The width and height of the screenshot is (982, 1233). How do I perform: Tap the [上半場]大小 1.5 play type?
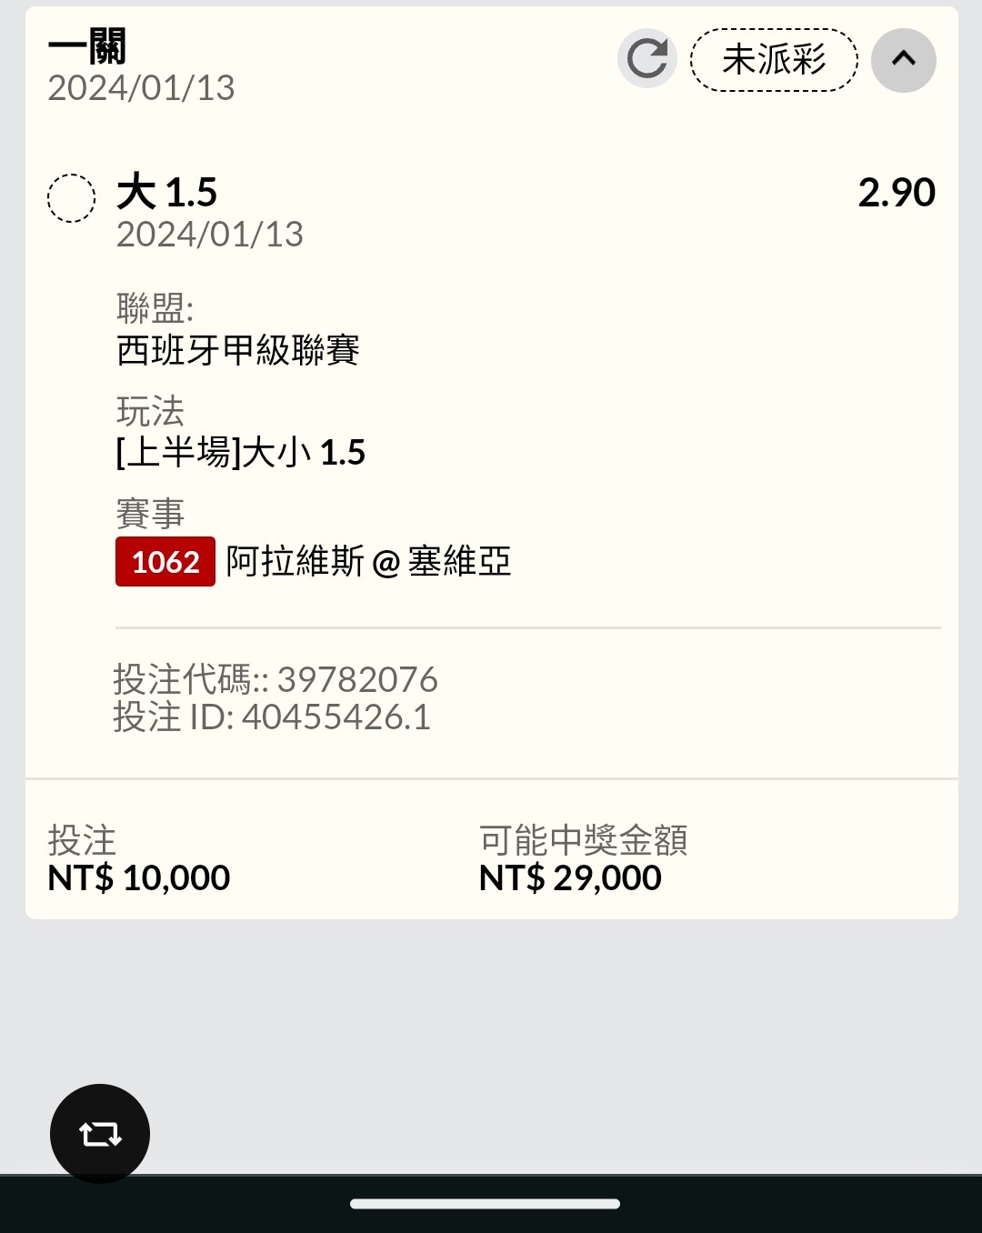241,452
